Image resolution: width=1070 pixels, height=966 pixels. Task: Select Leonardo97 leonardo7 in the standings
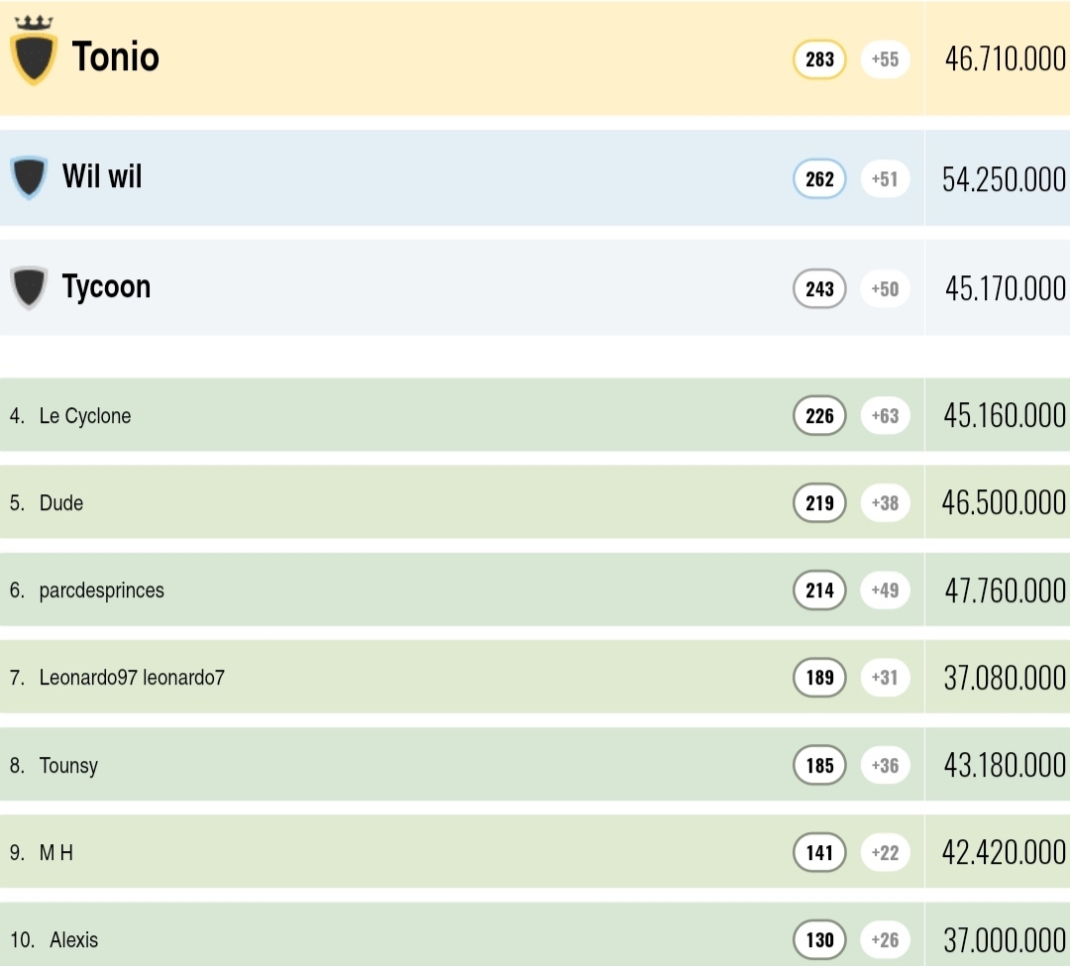click(x=132, y=678)
